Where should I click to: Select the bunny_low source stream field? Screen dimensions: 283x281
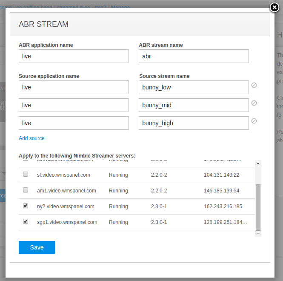point(194,87)
